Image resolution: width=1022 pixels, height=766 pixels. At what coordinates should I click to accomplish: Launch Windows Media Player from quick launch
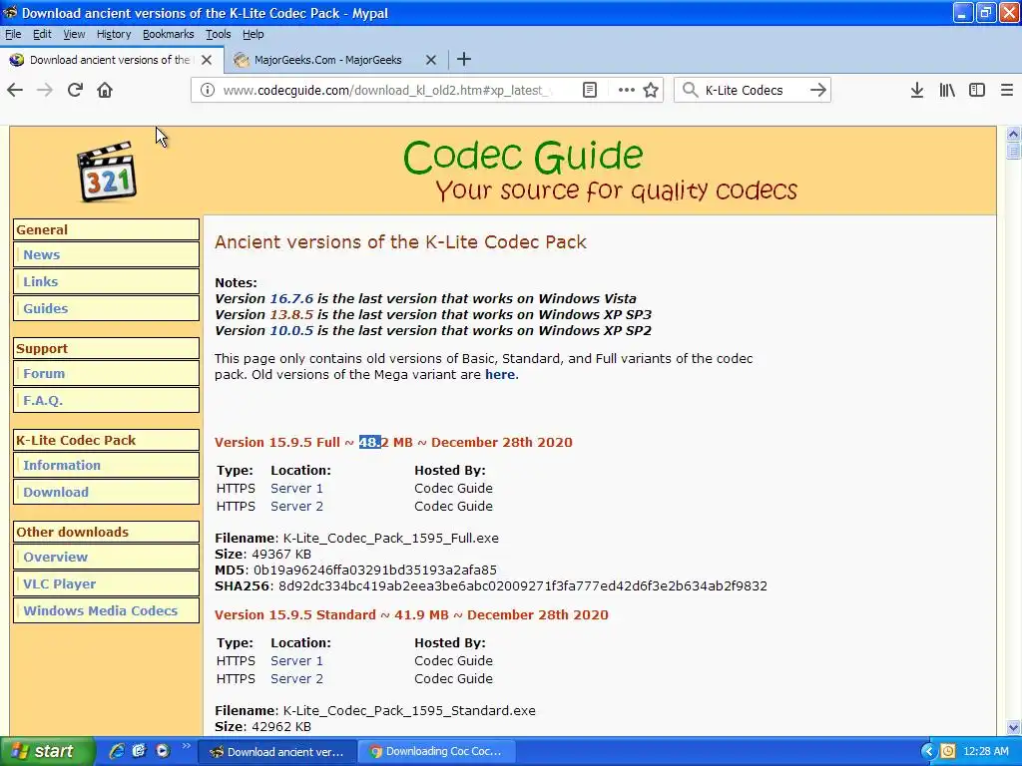[x=163, y=751]
